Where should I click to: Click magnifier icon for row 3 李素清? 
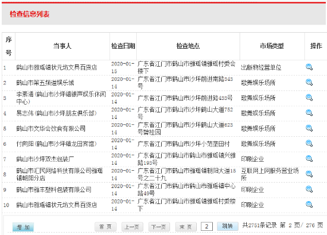pyautogui.click(x=309, y=98)
